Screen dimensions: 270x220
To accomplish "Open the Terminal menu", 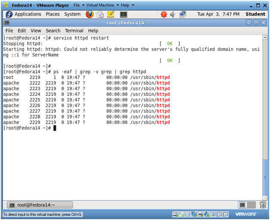I will 74,31.
